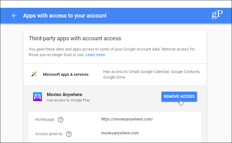This screenshot has width=232, height=143.
Task: Expand the Microsoft apps & services row
Action: click(x=115, y=75)
